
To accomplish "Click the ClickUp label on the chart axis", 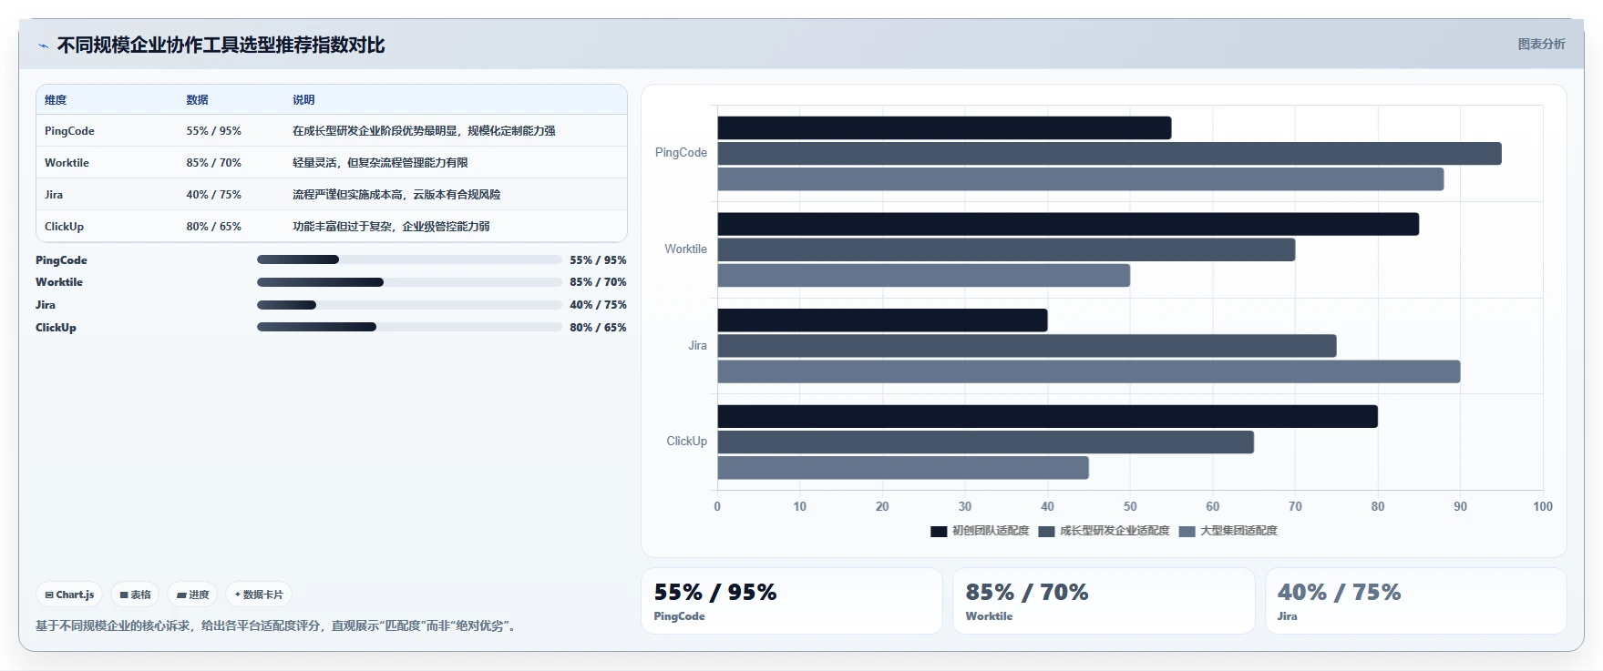I will pos(686,442).
